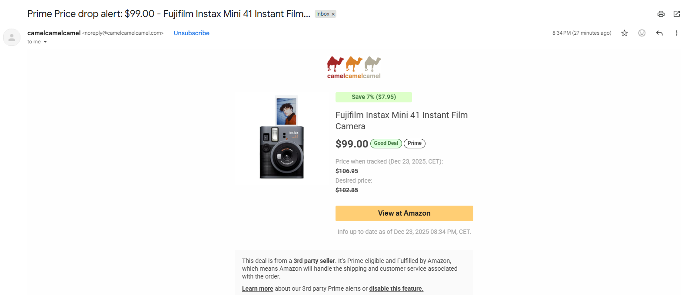This screenshot has width=688, height=295.
Task: Open the 'disable this feature' link
Action: point(396,288)
